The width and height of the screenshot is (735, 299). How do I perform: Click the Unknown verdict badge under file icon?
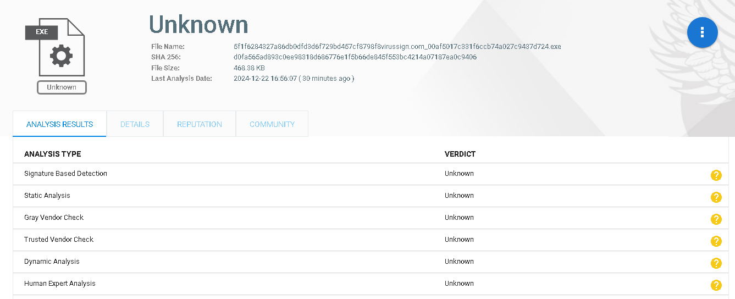click(x=62, y=87)
